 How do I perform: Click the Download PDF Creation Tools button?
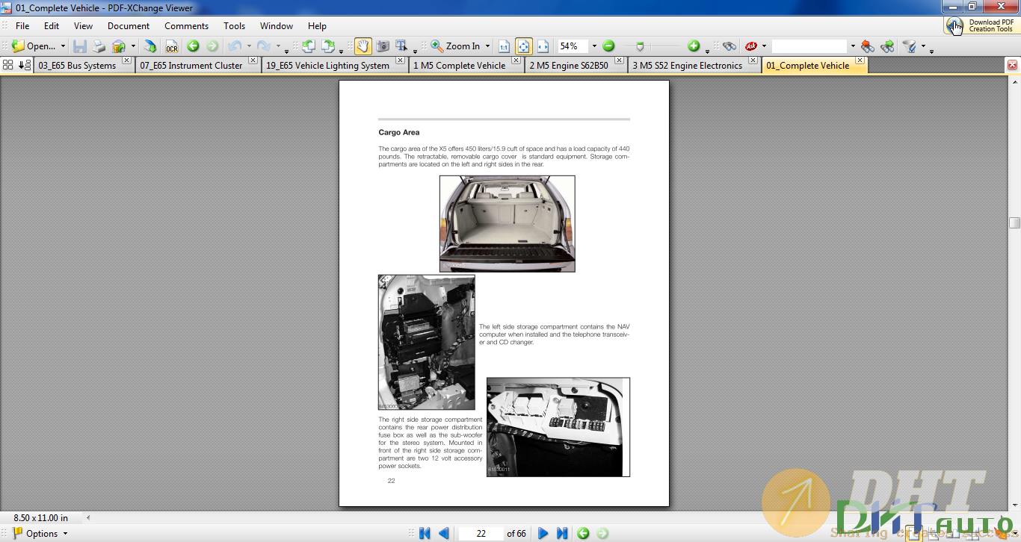[x=981, y=25]
